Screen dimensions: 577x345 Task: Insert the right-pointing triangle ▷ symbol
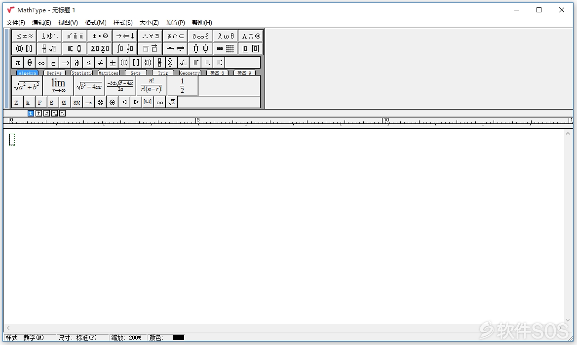pyautogui.click(x=136, y=102)
